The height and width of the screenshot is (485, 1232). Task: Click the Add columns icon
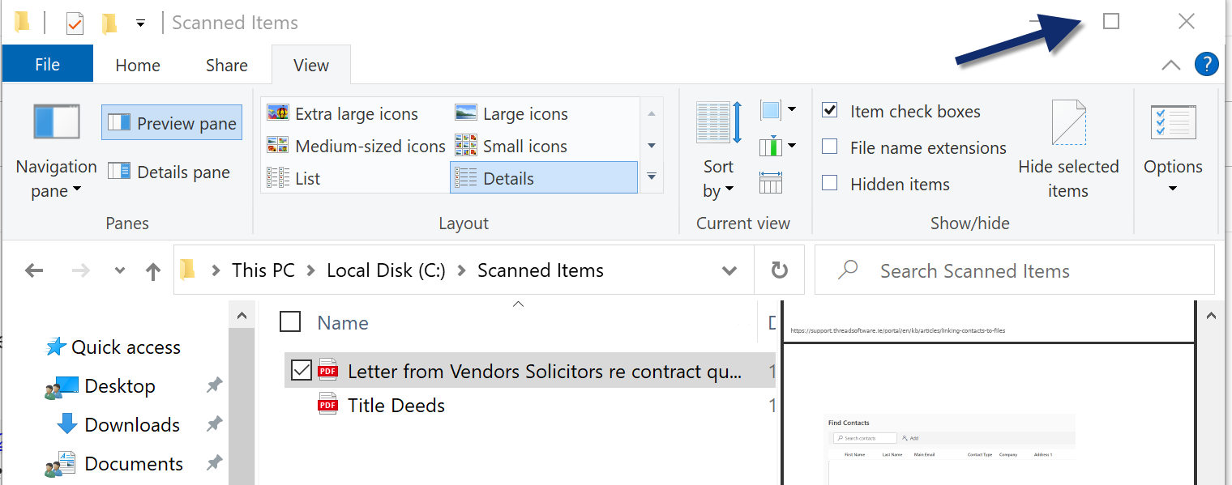coord(770,147)
